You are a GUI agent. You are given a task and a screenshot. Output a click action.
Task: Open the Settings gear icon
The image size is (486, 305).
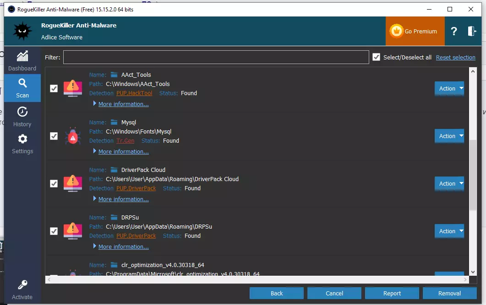click(22, 139)
